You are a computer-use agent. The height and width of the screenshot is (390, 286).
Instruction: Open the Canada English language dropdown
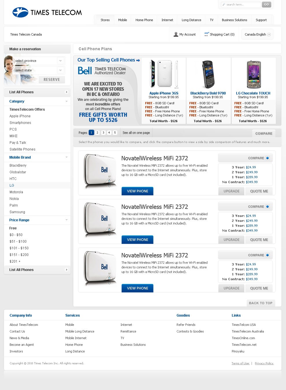(257, 34)
